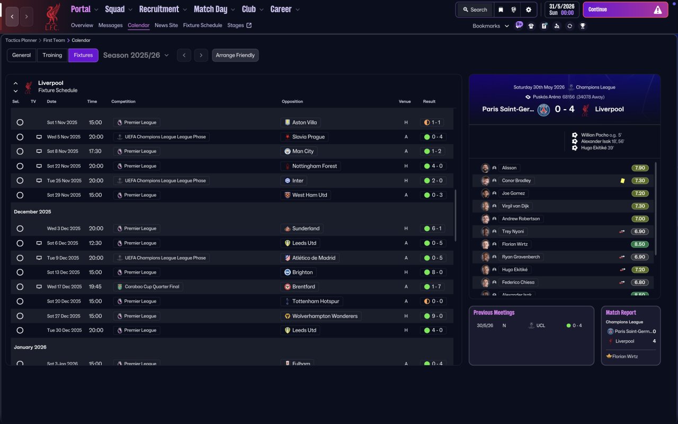Screen dimensions: 678x424
Task: Open the Fixture Schedule sub-menu item
Action: click(x=202, y=25)
